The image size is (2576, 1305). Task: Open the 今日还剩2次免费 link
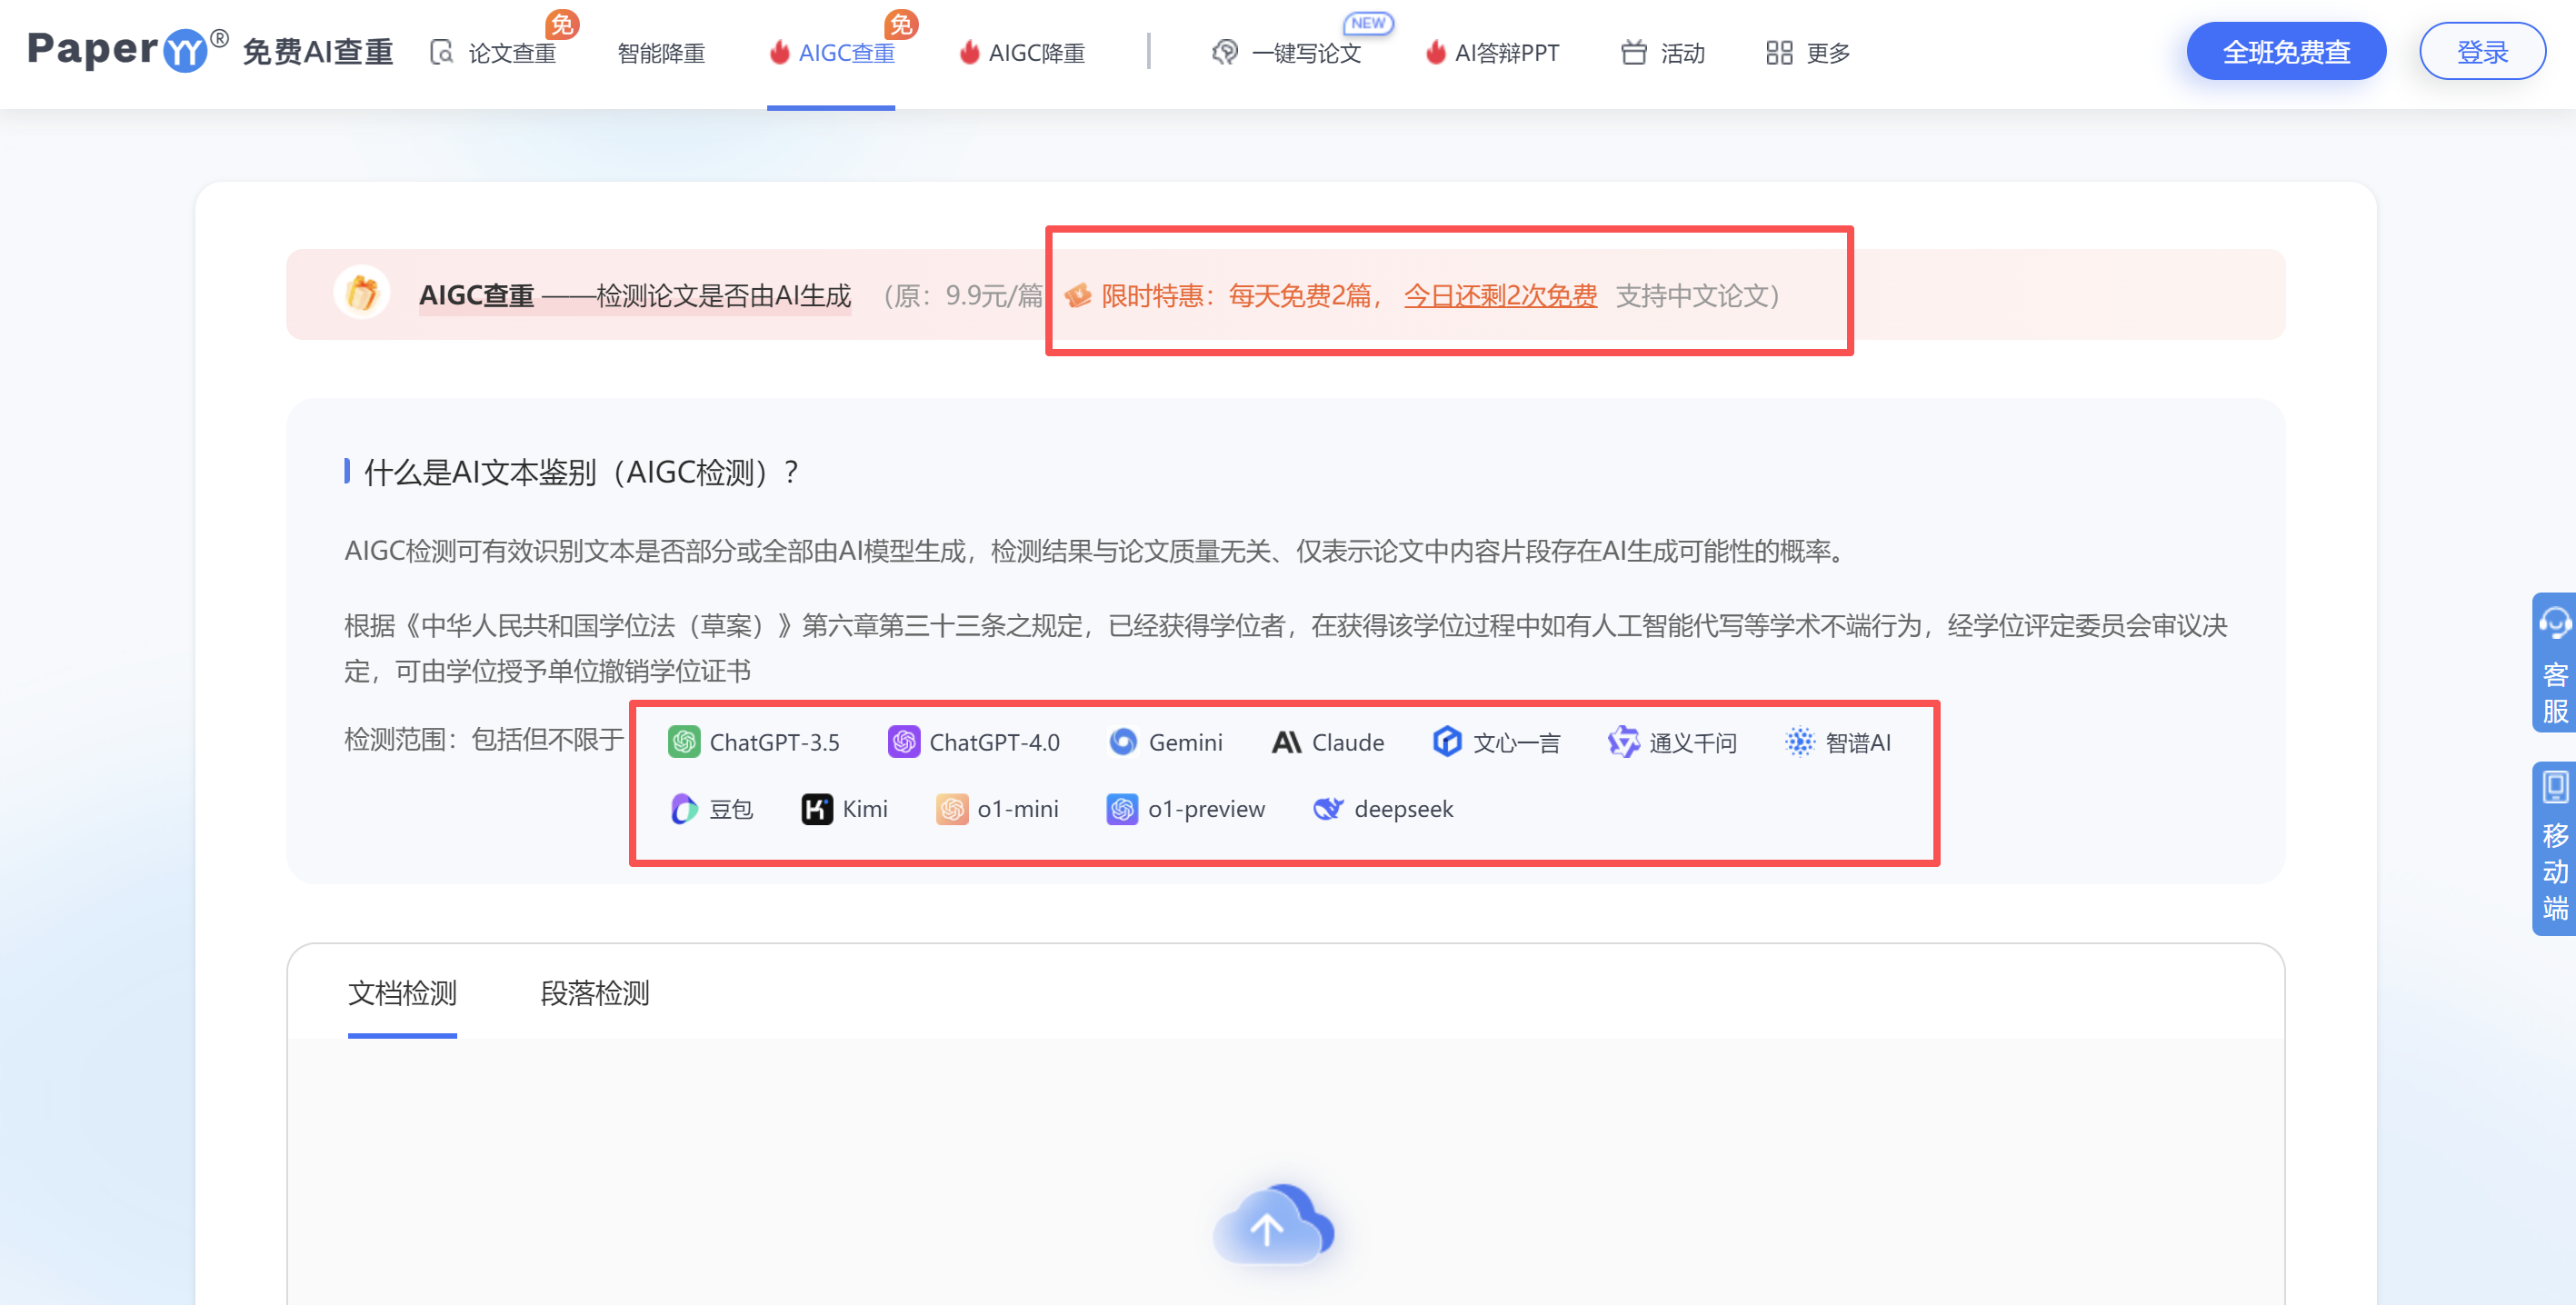click(x=1500, y=296)
